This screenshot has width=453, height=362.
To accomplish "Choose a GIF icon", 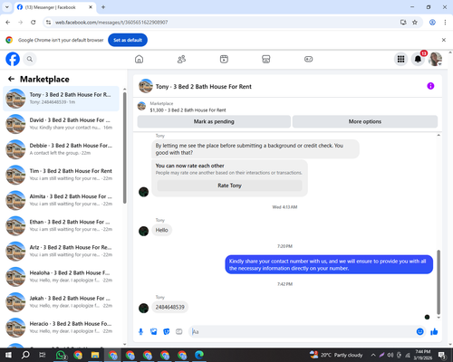I will coord(179,332).
